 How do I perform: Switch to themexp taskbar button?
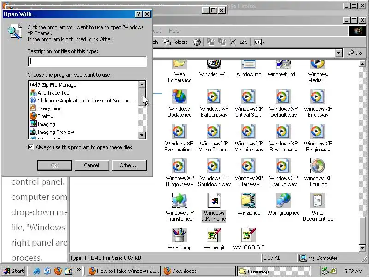[274, 271]
